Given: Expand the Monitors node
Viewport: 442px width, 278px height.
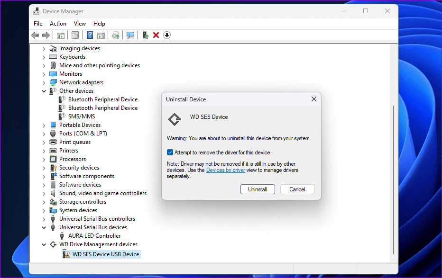Looking at the screenshot, I should (x=44, y=74).
